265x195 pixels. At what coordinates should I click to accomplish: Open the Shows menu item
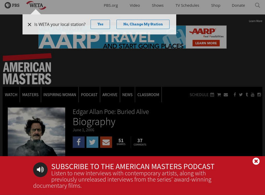pos(157,5)
